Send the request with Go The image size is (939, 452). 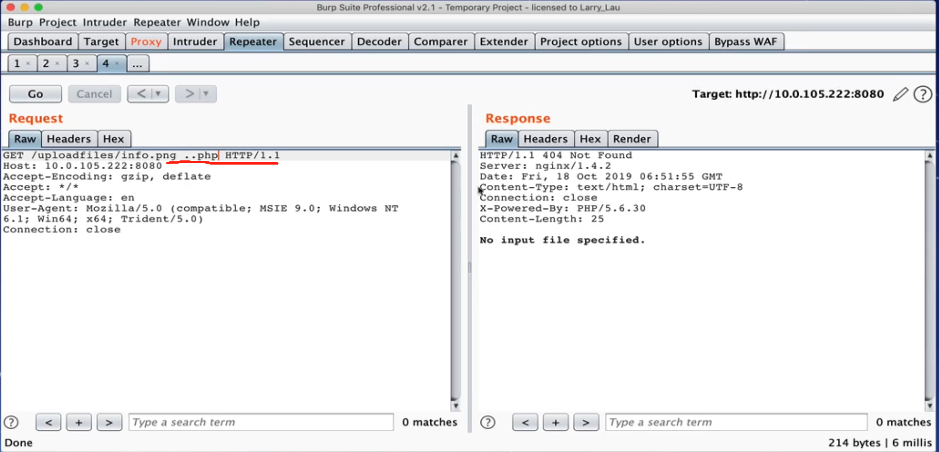coord(35,94)
